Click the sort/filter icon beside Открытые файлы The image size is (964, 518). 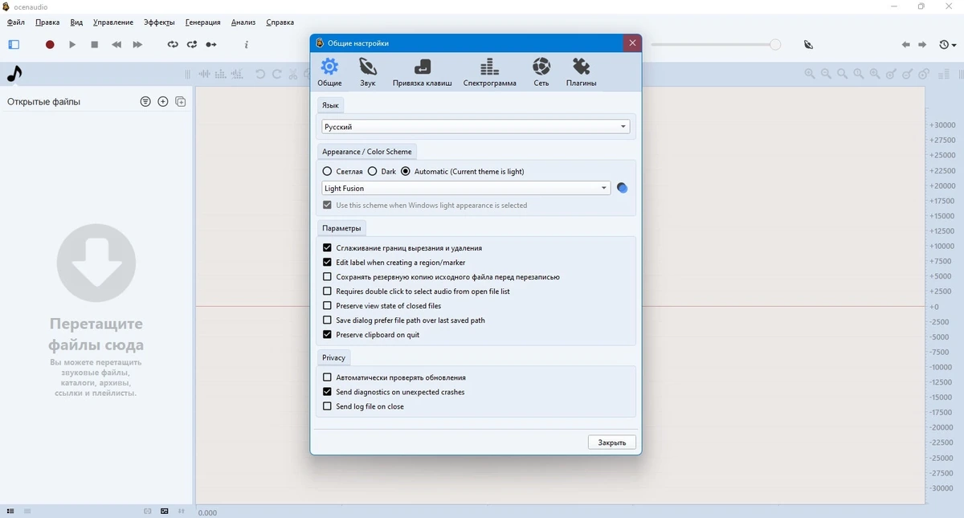(x=145, y=102)
